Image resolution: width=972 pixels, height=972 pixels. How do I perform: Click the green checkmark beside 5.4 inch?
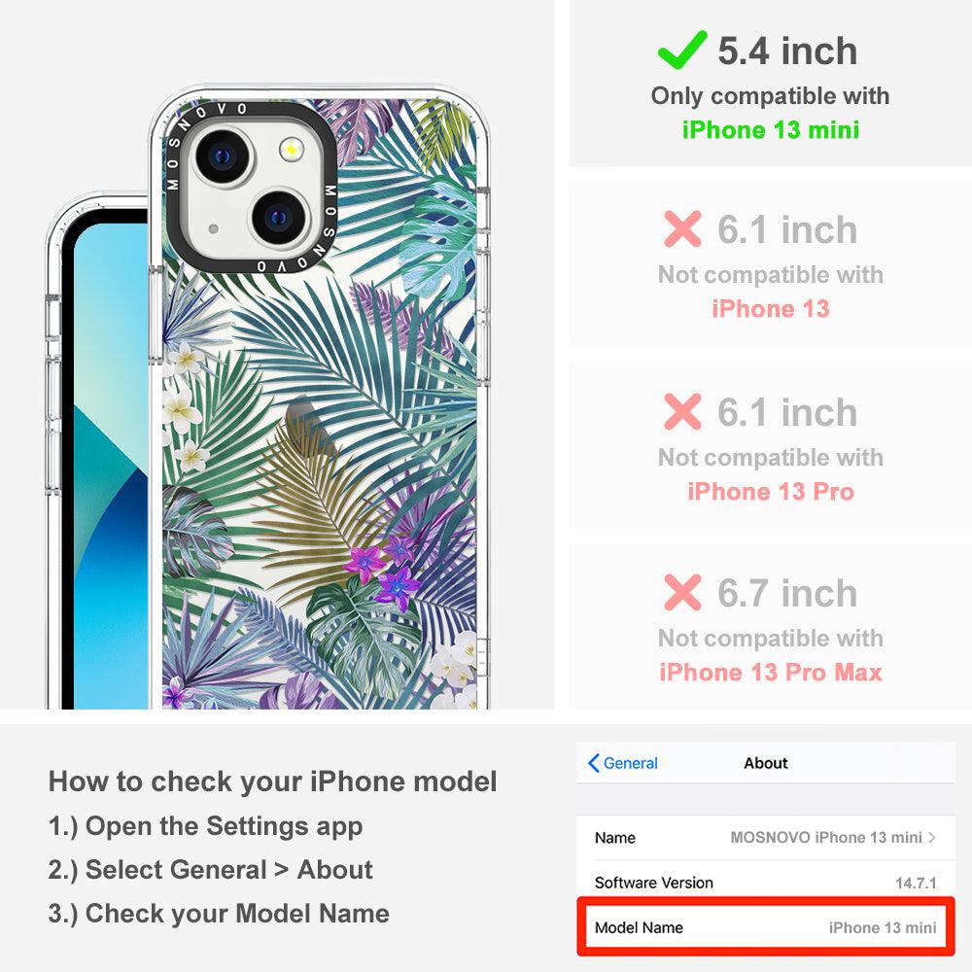coord(682,50)
